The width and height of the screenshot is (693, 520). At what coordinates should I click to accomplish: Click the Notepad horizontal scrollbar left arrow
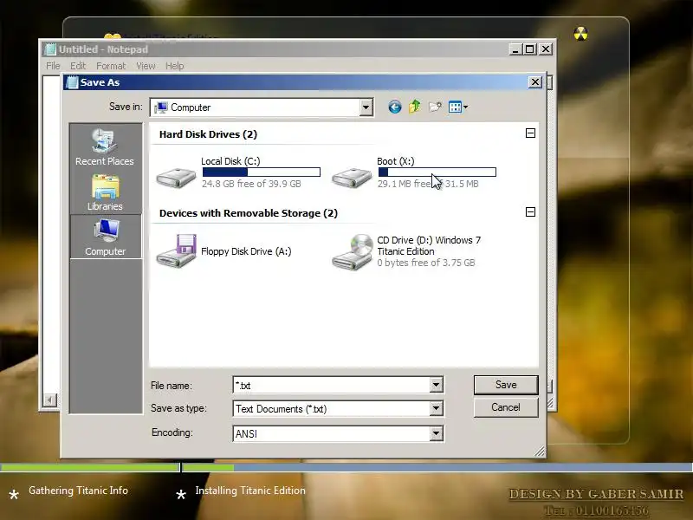click(50, 400)
